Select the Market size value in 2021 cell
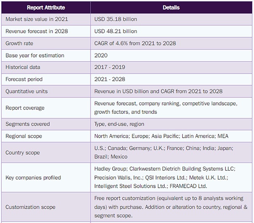The width and height of the screenshot is (254, 223). (x=37, y=19)
